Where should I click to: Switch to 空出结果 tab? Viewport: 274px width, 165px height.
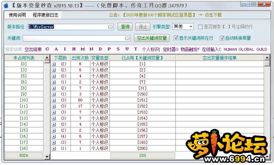33,50
